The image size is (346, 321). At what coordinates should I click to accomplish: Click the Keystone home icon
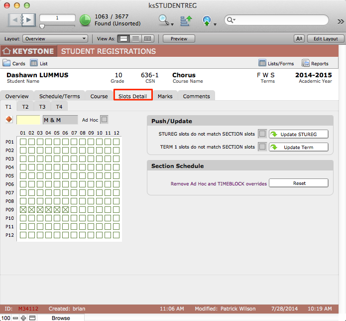[x=7, y=51]
